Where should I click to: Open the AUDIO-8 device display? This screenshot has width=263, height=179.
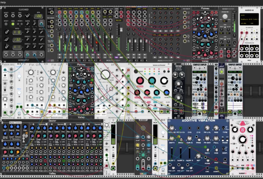(x=249, y=19)
